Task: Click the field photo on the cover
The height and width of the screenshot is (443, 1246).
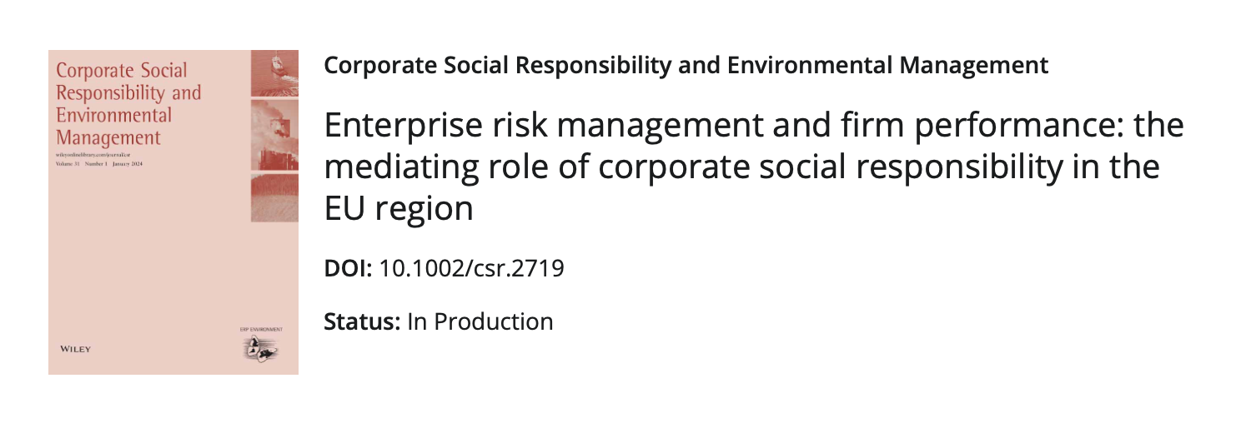Action: pyautogui.click(x=274, y=197)
